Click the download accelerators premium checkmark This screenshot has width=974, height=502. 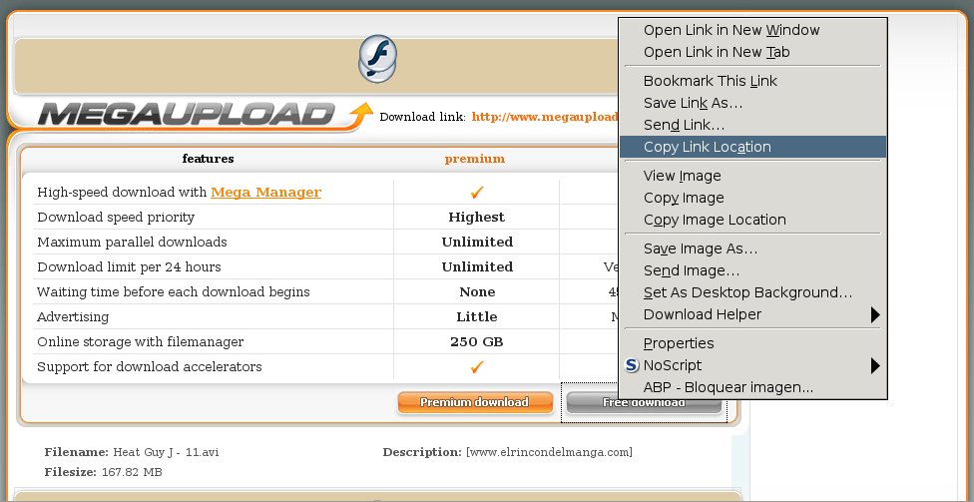pyautogui.click(x=476, y=367)
